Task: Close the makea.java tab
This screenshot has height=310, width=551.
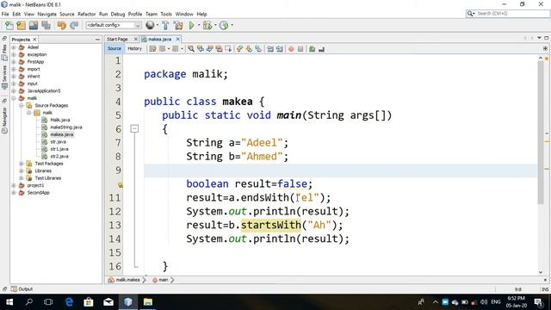Action: (178, 39)
